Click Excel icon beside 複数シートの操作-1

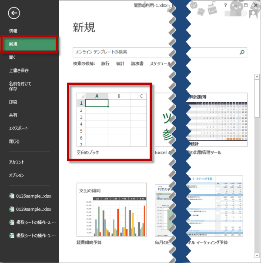tap(12, 235)
